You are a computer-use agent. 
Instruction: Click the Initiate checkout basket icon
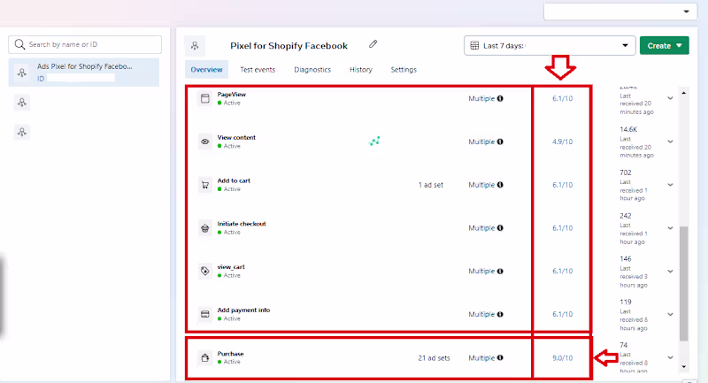pyautogui.click(x=204, y=227)
